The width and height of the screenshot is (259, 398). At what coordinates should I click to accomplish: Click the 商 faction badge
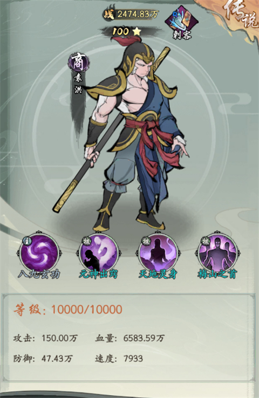pos(78,62)
